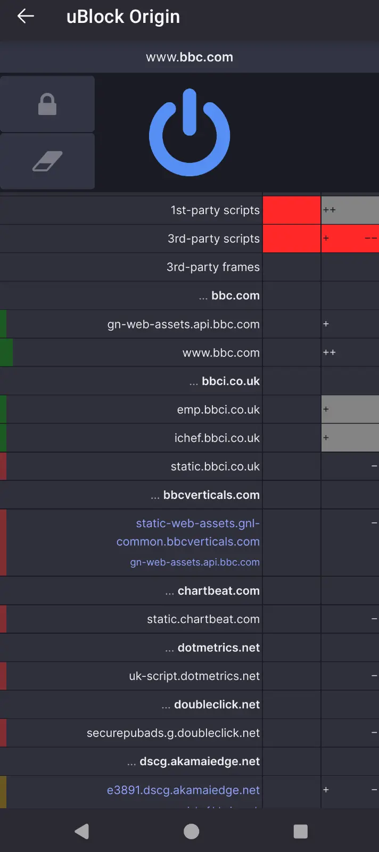Select the ichef.bbci.co.uk row
This screenshot has width=379, height=852.
click(131, 438)
